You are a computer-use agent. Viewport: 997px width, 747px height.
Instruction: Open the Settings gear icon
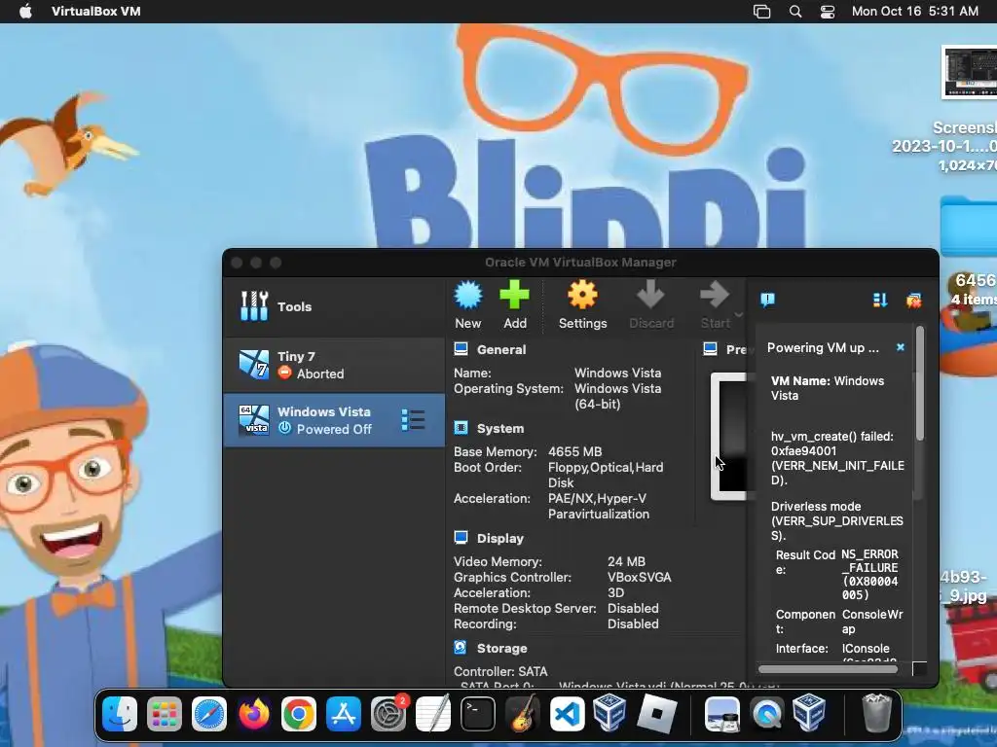click(582, 296)
